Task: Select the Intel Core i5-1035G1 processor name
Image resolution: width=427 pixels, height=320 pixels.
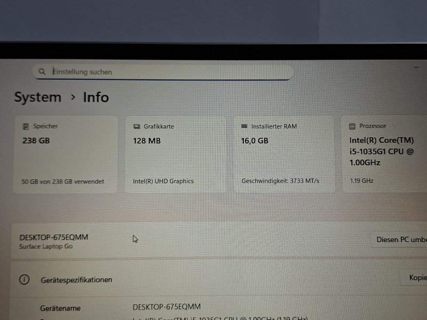Action: [381, 151]
